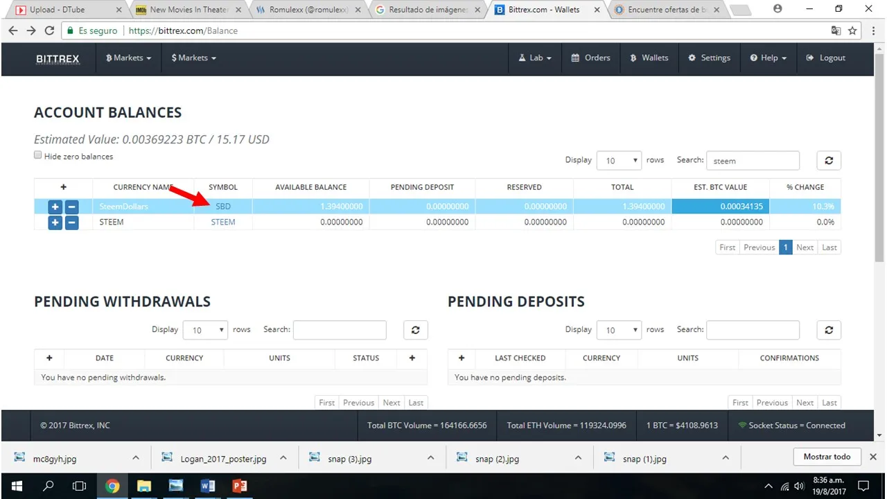Sort by % Change column
The image size is (887, 499).
(x=805, y=187)
